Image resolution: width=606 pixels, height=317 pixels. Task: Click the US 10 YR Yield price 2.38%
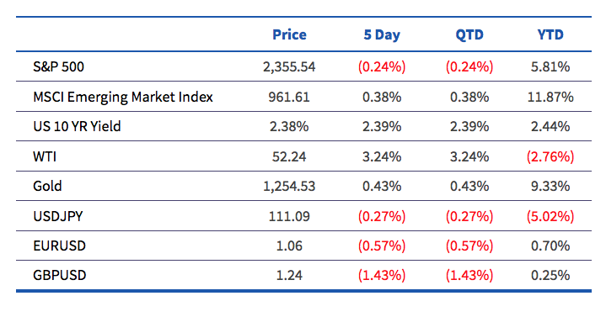click(289, 126)
